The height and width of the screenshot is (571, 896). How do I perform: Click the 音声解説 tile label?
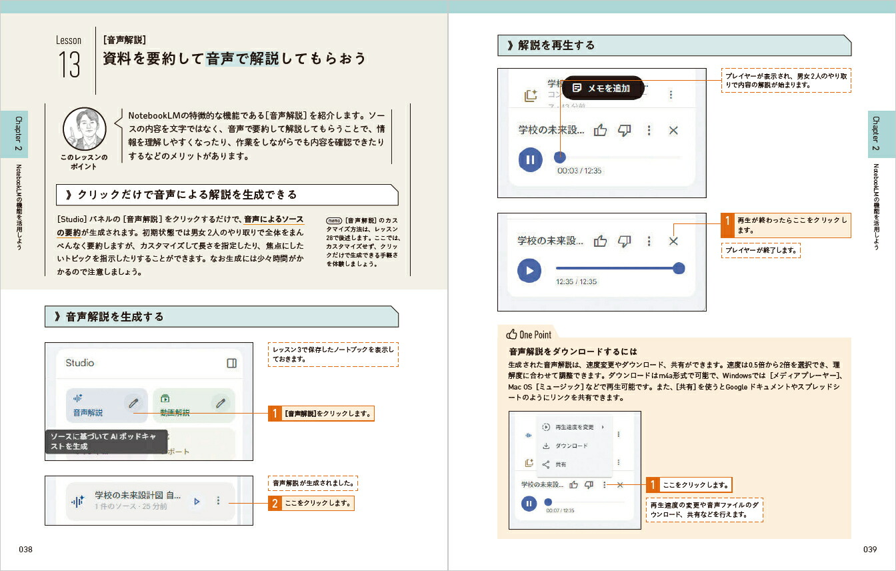pos(88,413)
